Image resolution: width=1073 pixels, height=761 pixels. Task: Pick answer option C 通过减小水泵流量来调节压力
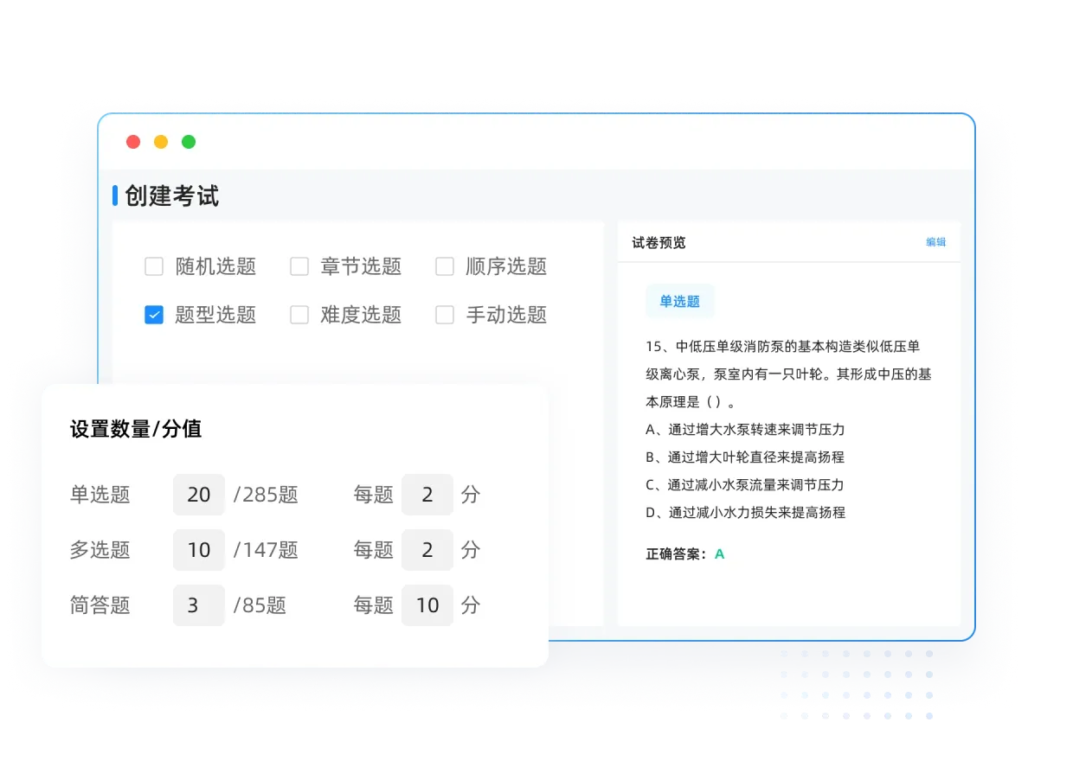[745, 484]
